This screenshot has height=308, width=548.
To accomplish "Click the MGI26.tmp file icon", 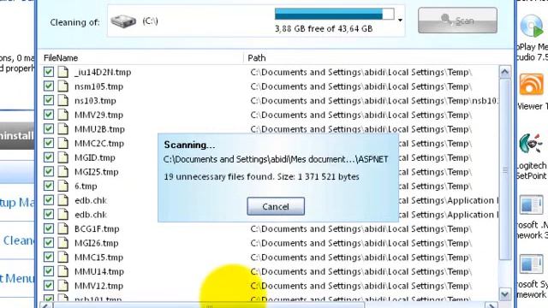I will coord(63,243).
